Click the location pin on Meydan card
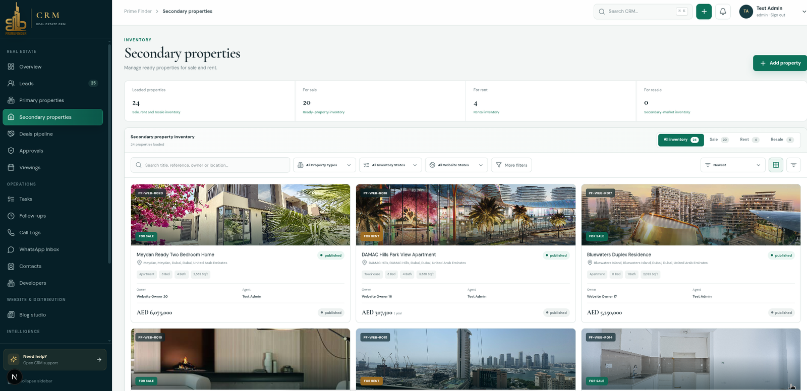Image resolution: width=807 pixels, height=391 pixels. point(139,263)
